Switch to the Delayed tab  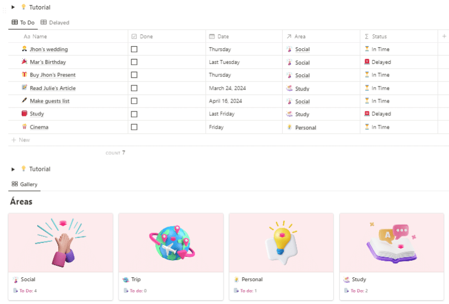tap(55, 23)
